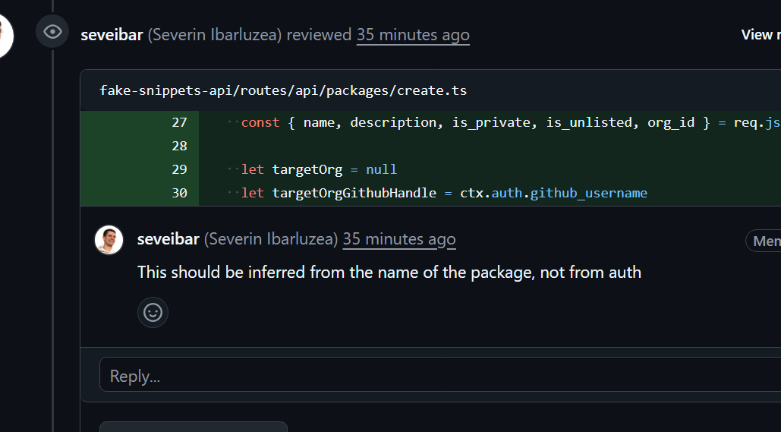Open the create.ts file path link

point(283,90)
